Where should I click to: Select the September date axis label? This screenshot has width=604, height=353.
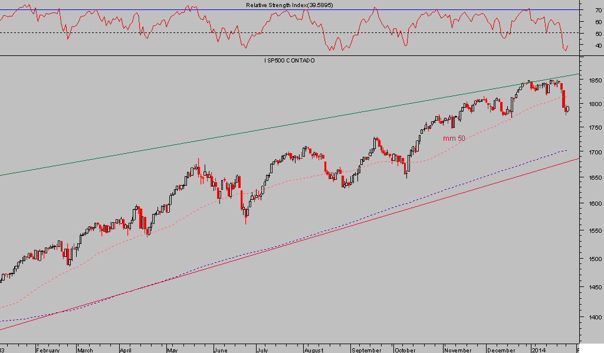[x=366, y=349]
